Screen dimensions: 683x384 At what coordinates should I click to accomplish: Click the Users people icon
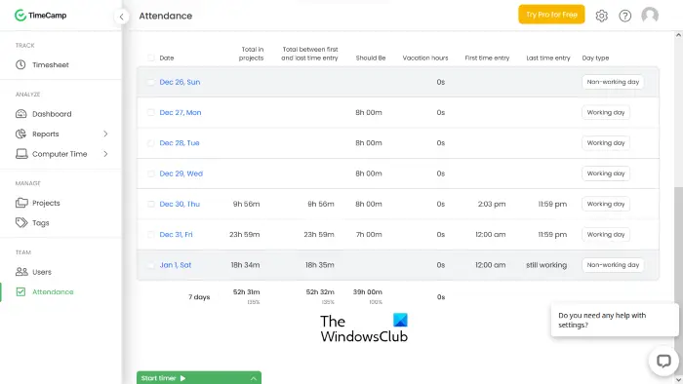21,272
